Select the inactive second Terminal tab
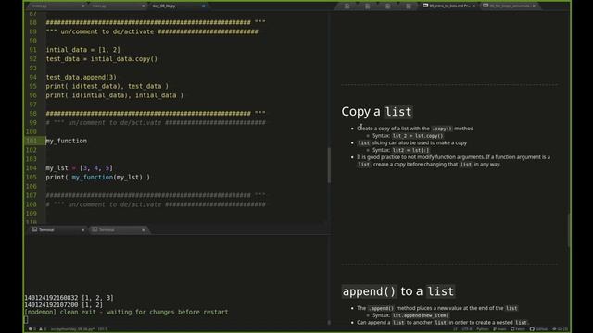 click(x=119, y=229)
